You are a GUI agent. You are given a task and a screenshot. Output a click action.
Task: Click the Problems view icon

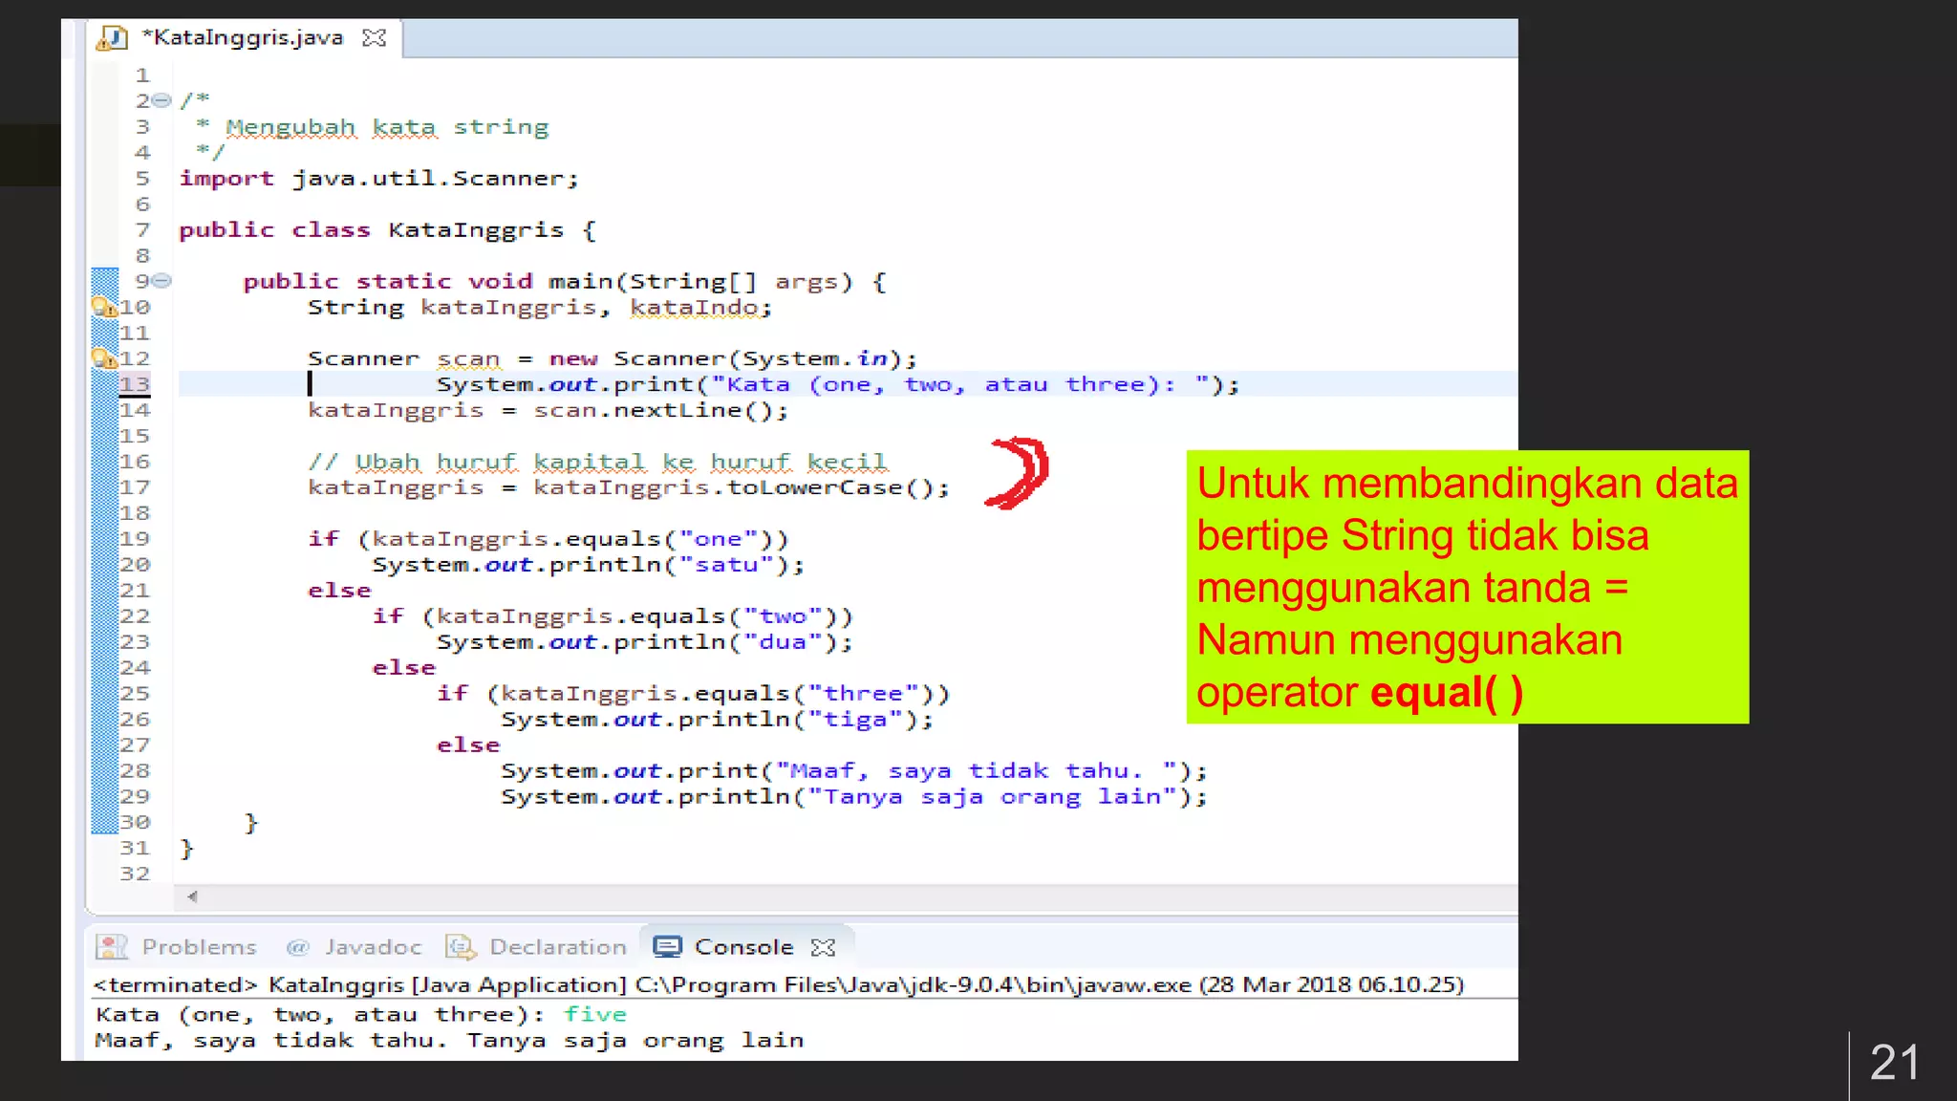tap(111, 946)
